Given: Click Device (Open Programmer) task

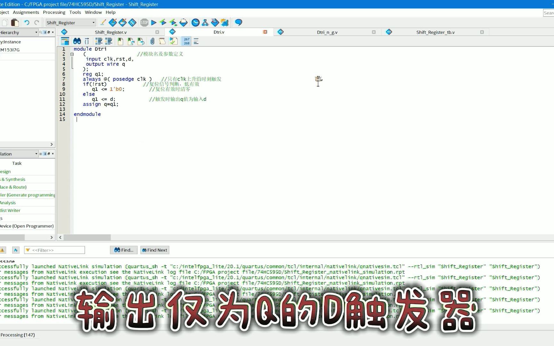Looking at the screenshot, I should (27, 226).
